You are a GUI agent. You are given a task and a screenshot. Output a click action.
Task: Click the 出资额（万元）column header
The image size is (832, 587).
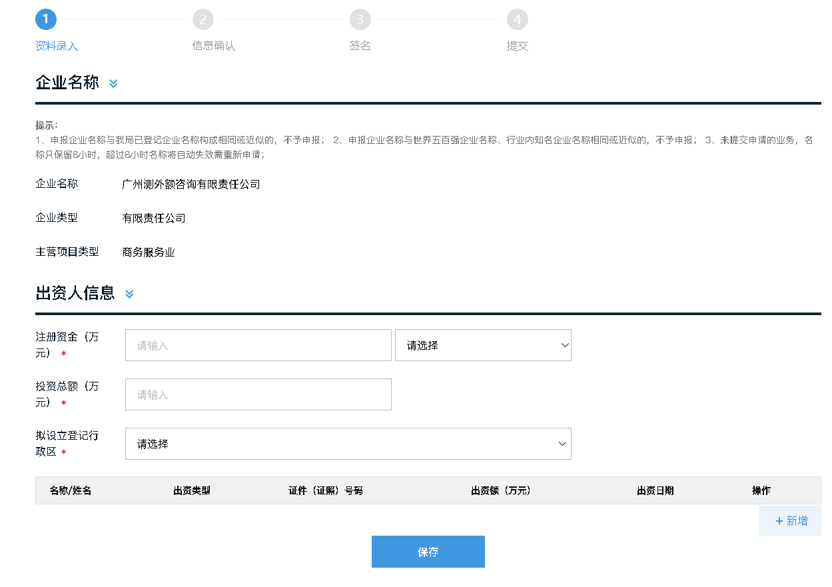tap(500, 490)
